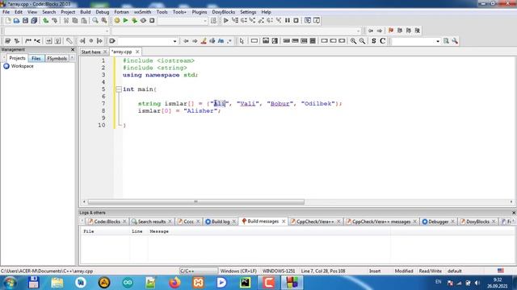Collapse the main function fold marker

[119, 89]
